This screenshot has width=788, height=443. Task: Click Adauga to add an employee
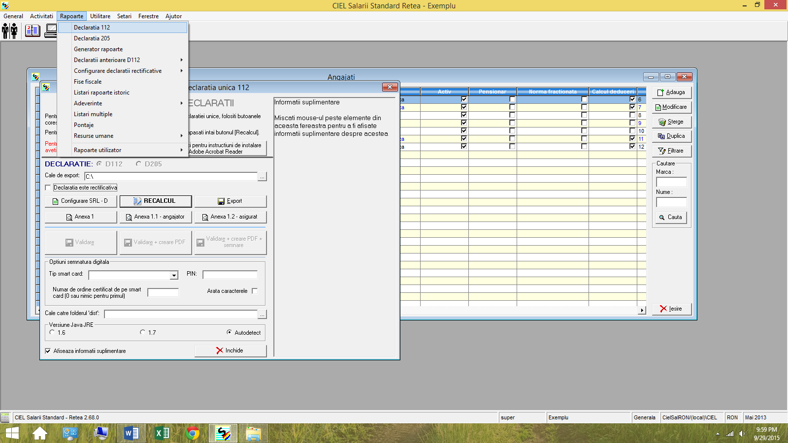(x=672, y=93)
